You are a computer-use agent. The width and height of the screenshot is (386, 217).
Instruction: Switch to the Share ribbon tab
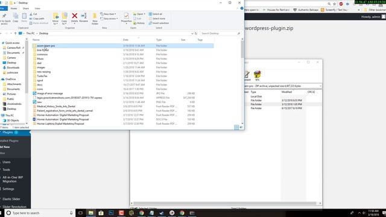[x=26, y=8]
